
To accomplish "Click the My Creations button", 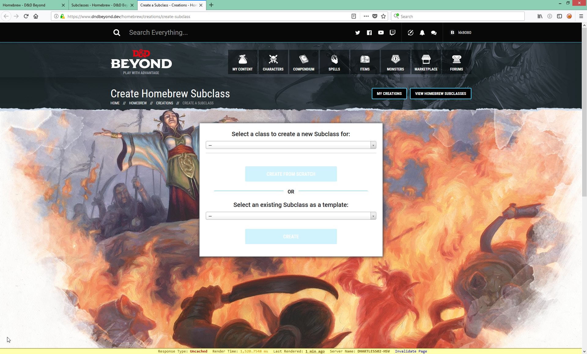I will 389,94.
